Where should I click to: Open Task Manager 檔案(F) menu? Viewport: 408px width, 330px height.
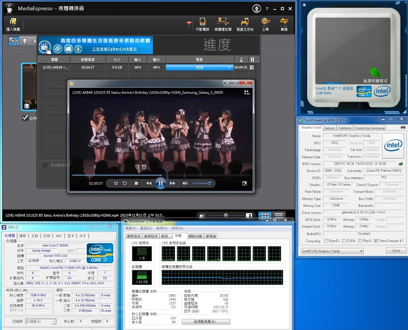pyautogui.click(x=131, y=228)
